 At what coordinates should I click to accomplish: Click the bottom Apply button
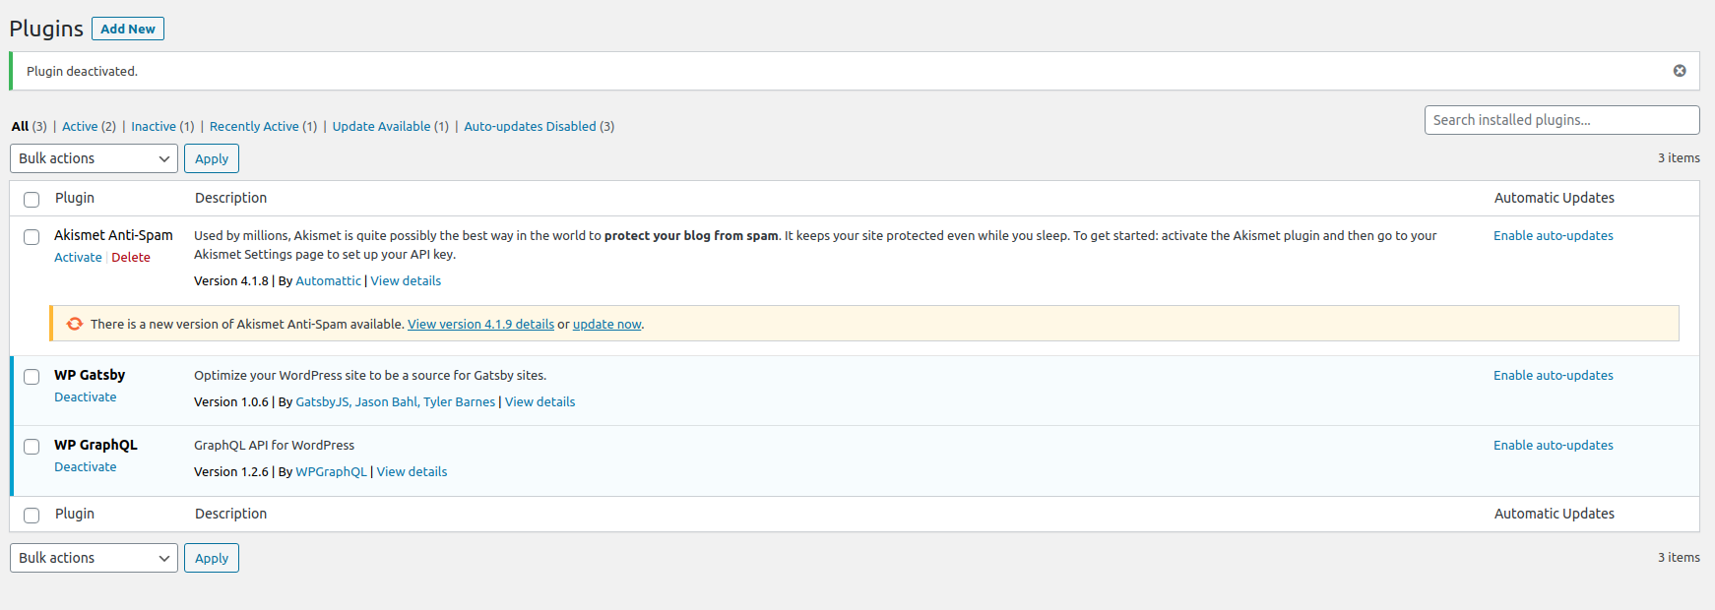[212, 558]
